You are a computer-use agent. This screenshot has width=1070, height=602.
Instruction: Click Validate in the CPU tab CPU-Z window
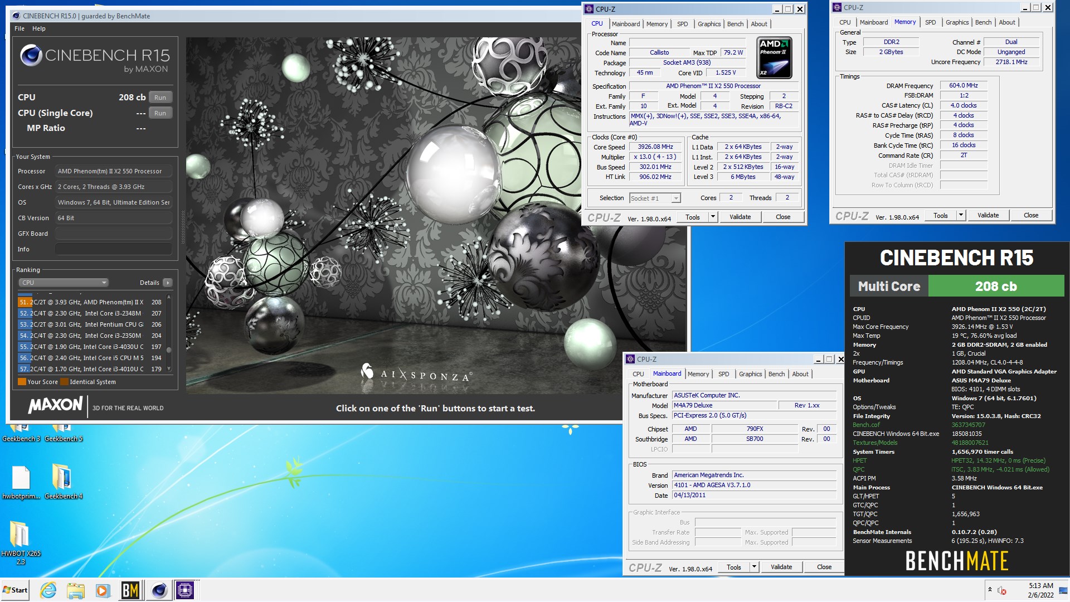[740, 217]
